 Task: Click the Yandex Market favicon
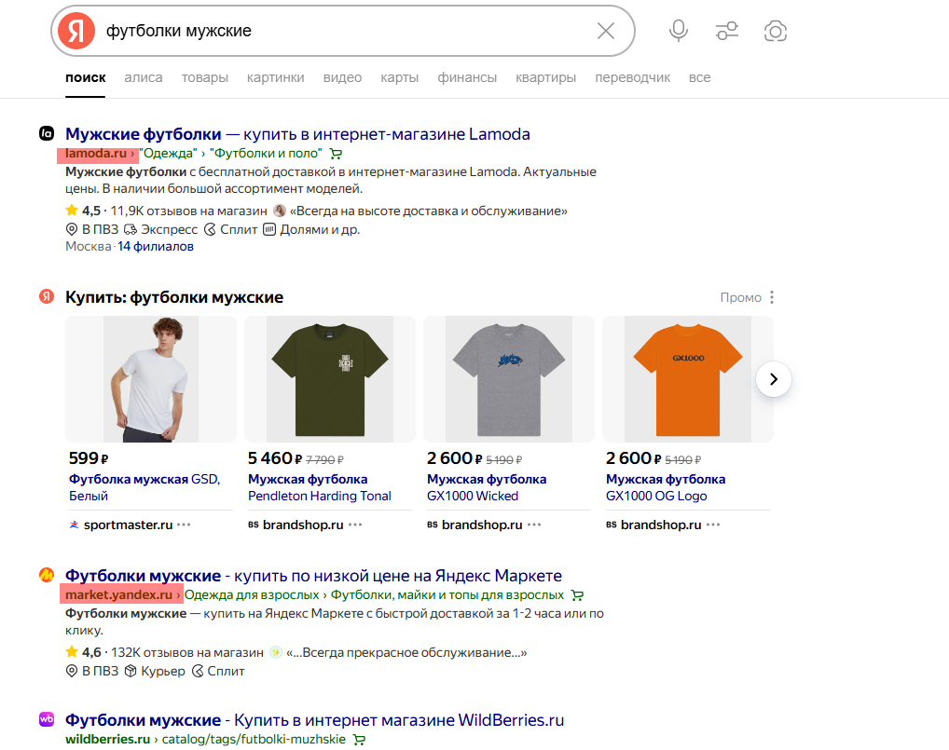pos(47,575)
